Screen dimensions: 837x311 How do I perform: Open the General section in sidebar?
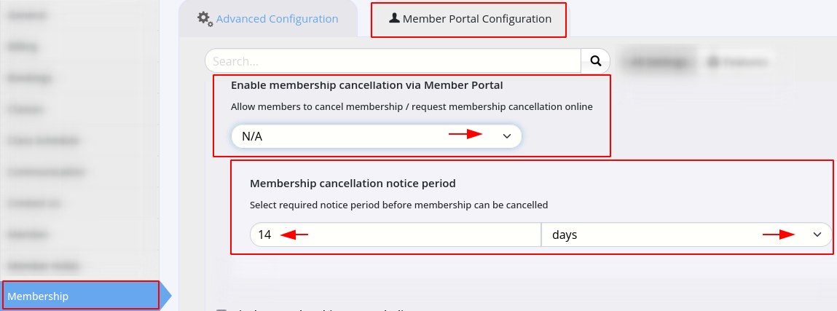27,15
